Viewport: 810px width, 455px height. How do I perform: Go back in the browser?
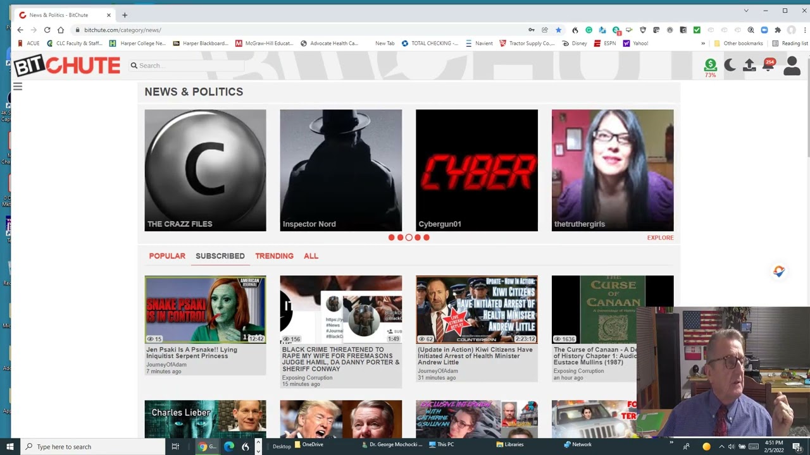click(20, 30)
